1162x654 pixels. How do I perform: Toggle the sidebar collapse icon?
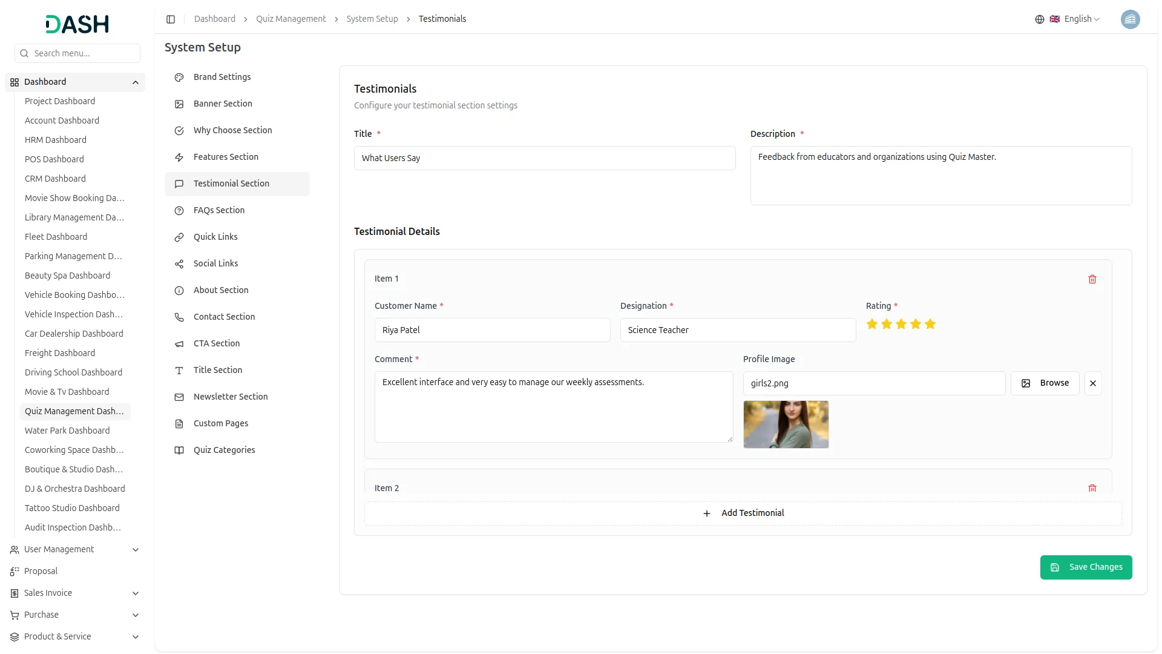tap(171, 19)
